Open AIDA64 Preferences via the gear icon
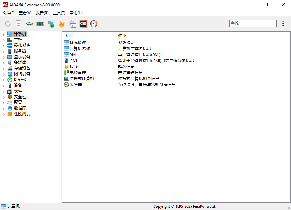The image size is (291, 210). [72, 24]
